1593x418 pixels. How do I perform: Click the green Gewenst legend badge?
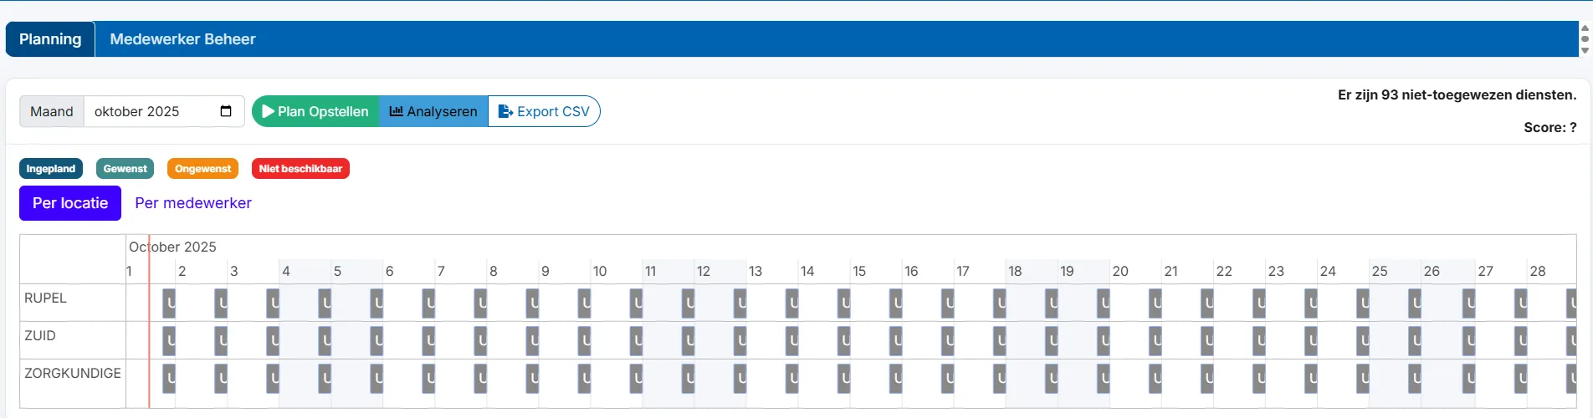tap(125, 169)
